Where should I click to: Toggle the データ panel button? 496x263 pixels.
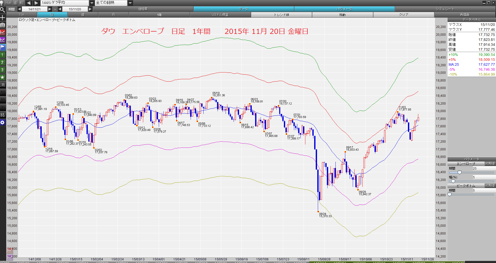243,9
